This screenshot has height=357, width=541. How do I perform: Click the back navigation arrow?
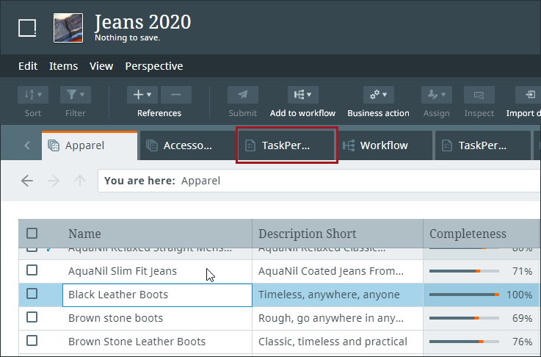coord(27,181)
